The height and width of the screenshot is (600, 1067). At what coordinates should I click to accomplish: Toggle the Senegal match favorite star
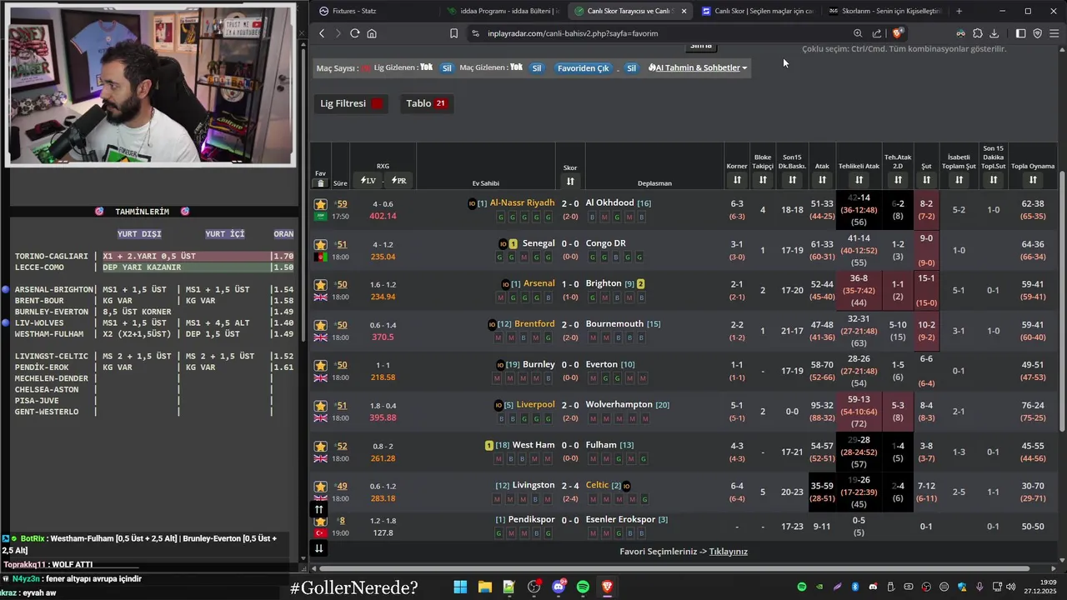(320, 244)
